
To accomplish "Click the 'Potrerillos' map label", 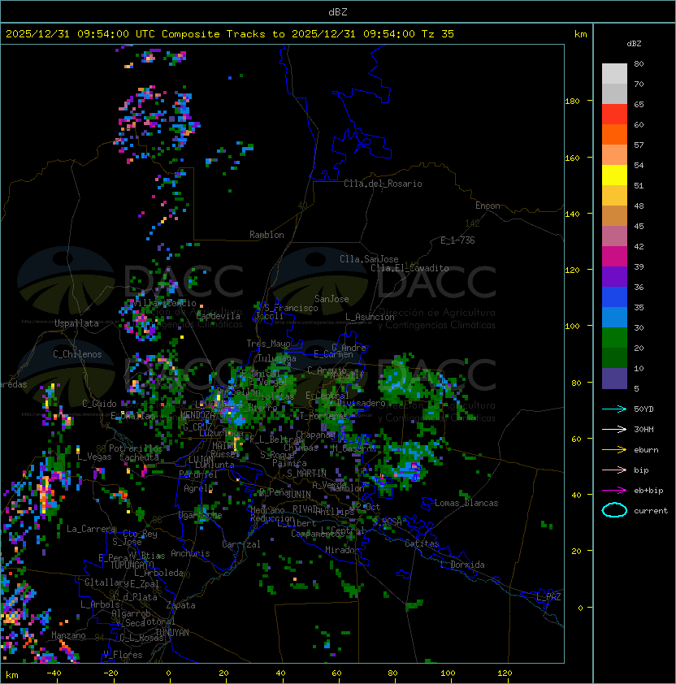I will point(136,448).
